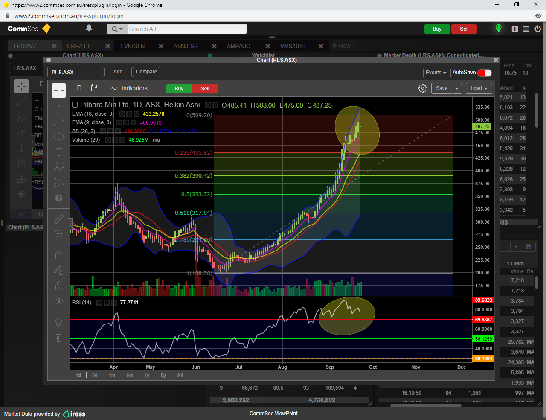Choose the geometric shapes drawing tool

point(59,137)
